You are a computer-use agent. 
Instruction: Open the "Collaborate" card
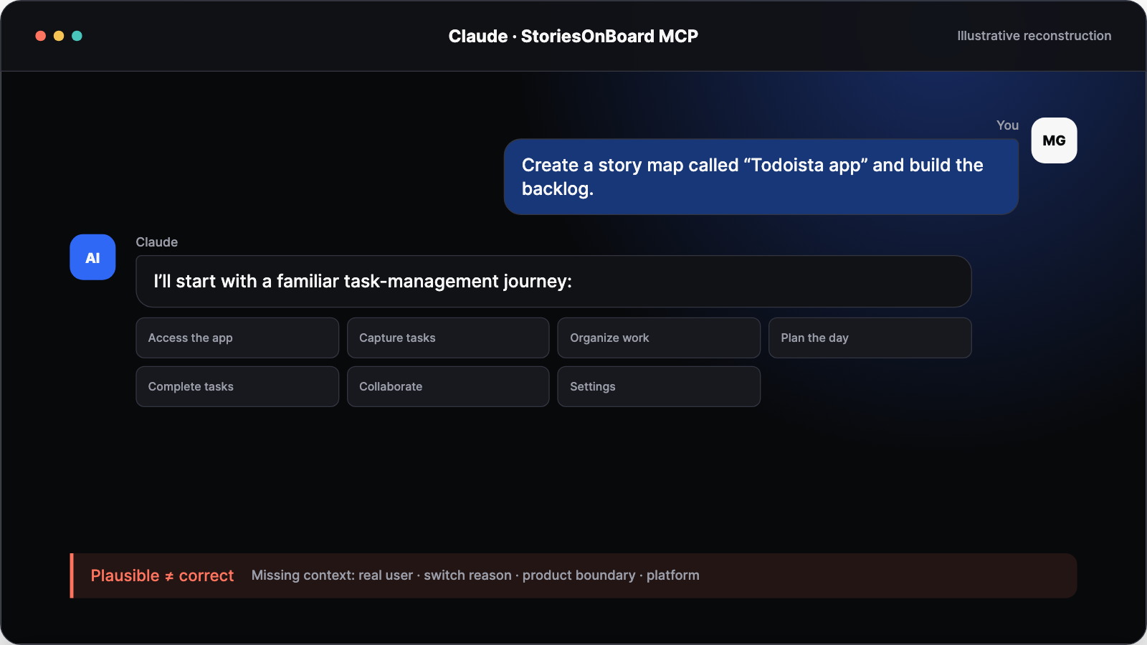pyautogui.click(x=448, y=386)
